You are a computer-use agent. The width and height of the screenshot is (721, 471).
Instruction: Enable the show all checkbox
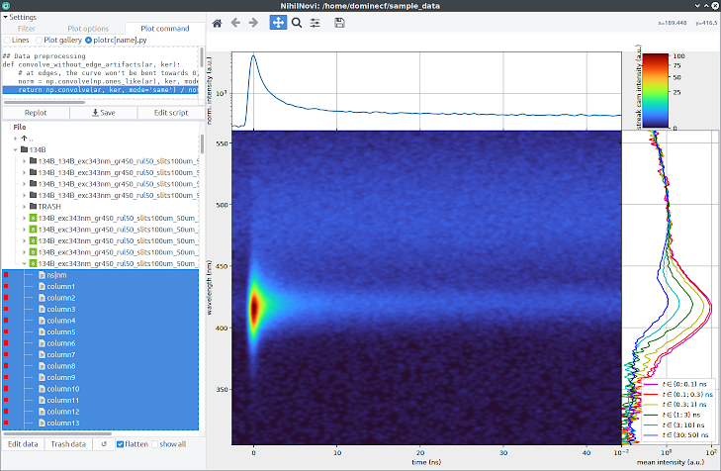click(155, 444)
